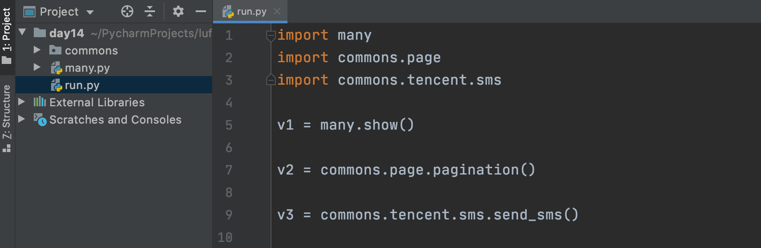The width and height of the screenshot is (761, 248).
Task: Close the run.py editor tab
Action: [x=277, y=12]
